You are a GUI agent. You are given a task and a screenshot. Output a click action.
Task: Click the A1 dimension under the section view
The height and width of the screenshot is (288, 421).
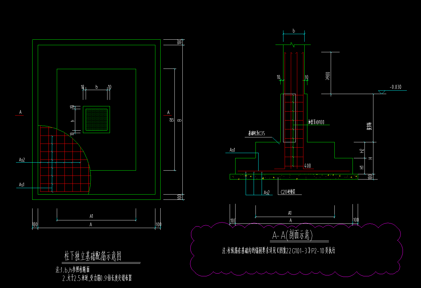290,213
